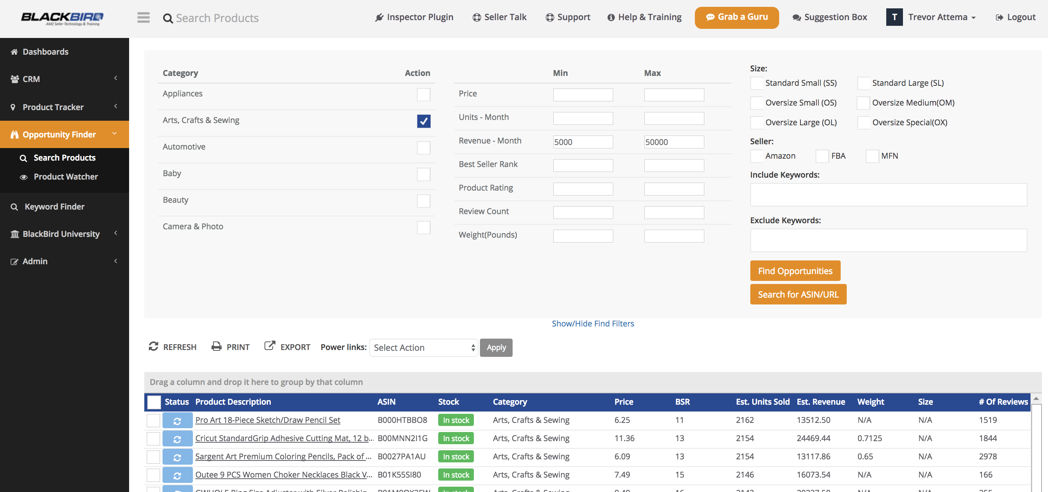1048x492 pixels.
Task: Click the BlackBird logo
Action: tap(62, 18)
